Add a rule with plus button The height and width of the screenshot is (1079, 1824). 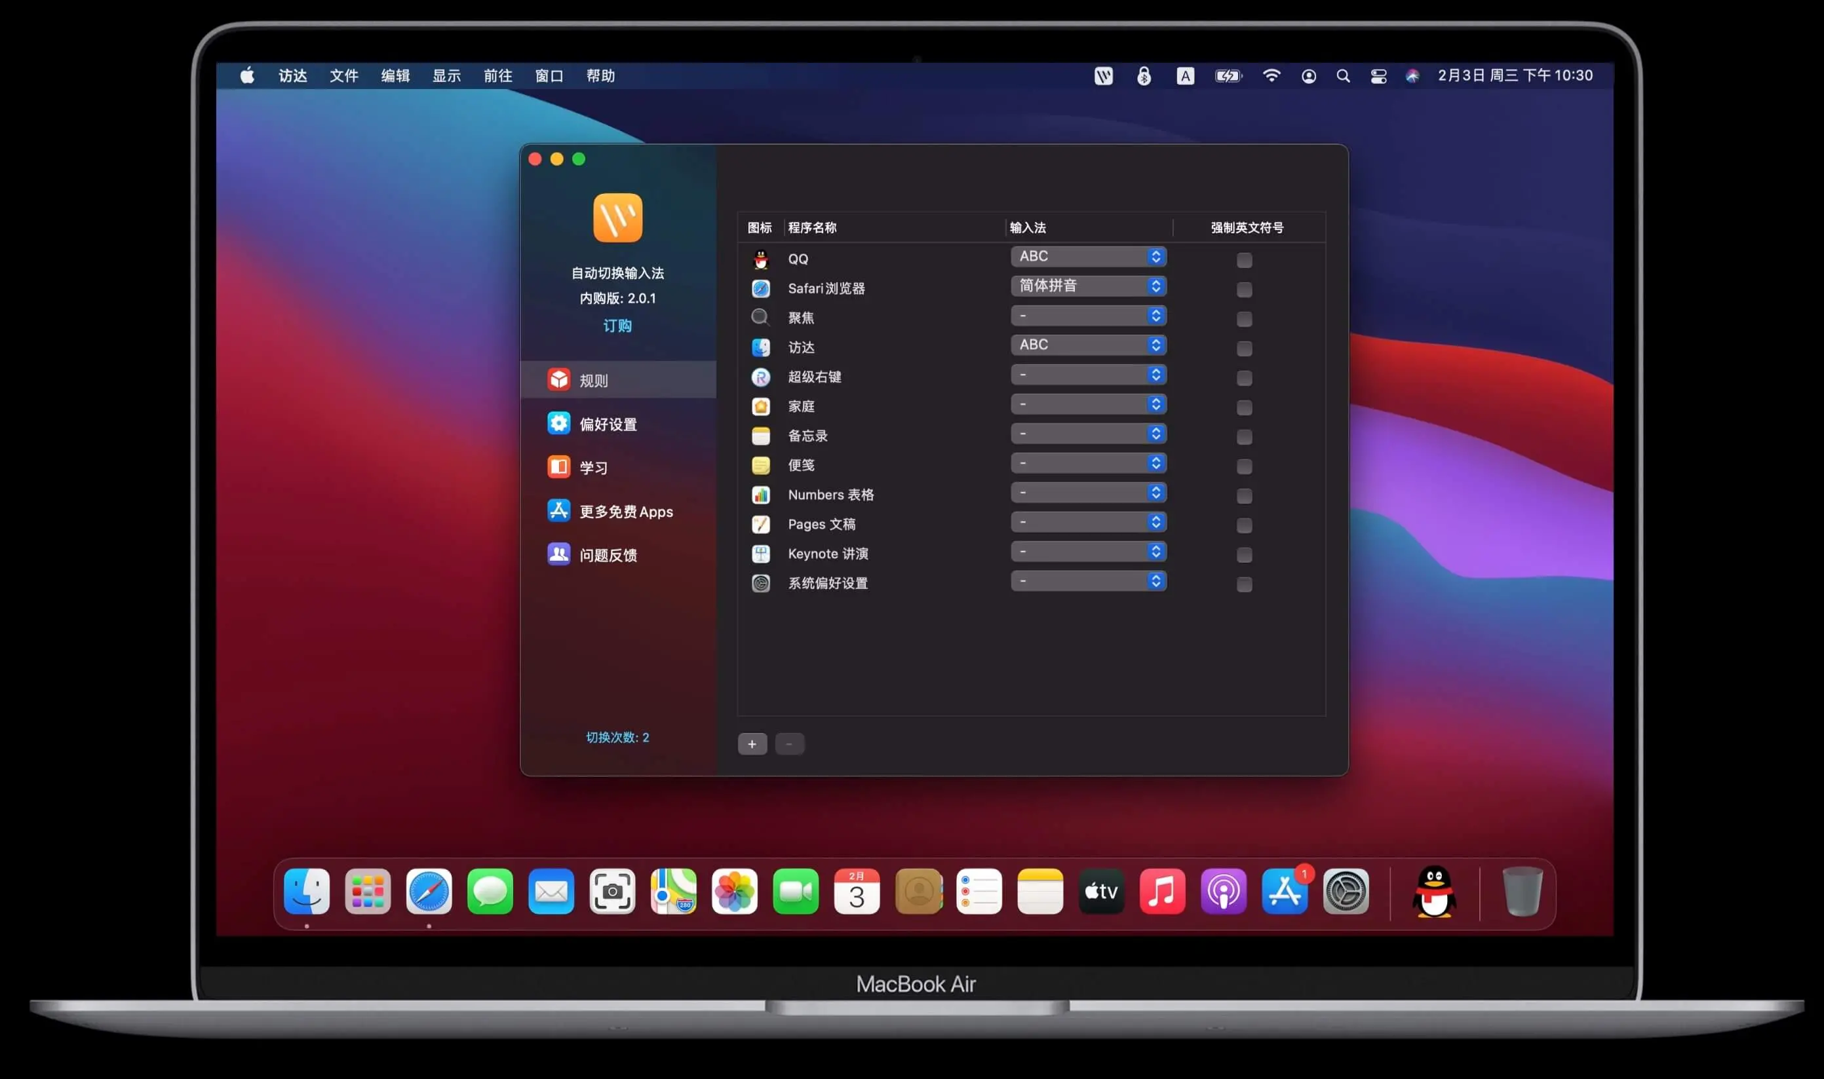coord(752,743)
